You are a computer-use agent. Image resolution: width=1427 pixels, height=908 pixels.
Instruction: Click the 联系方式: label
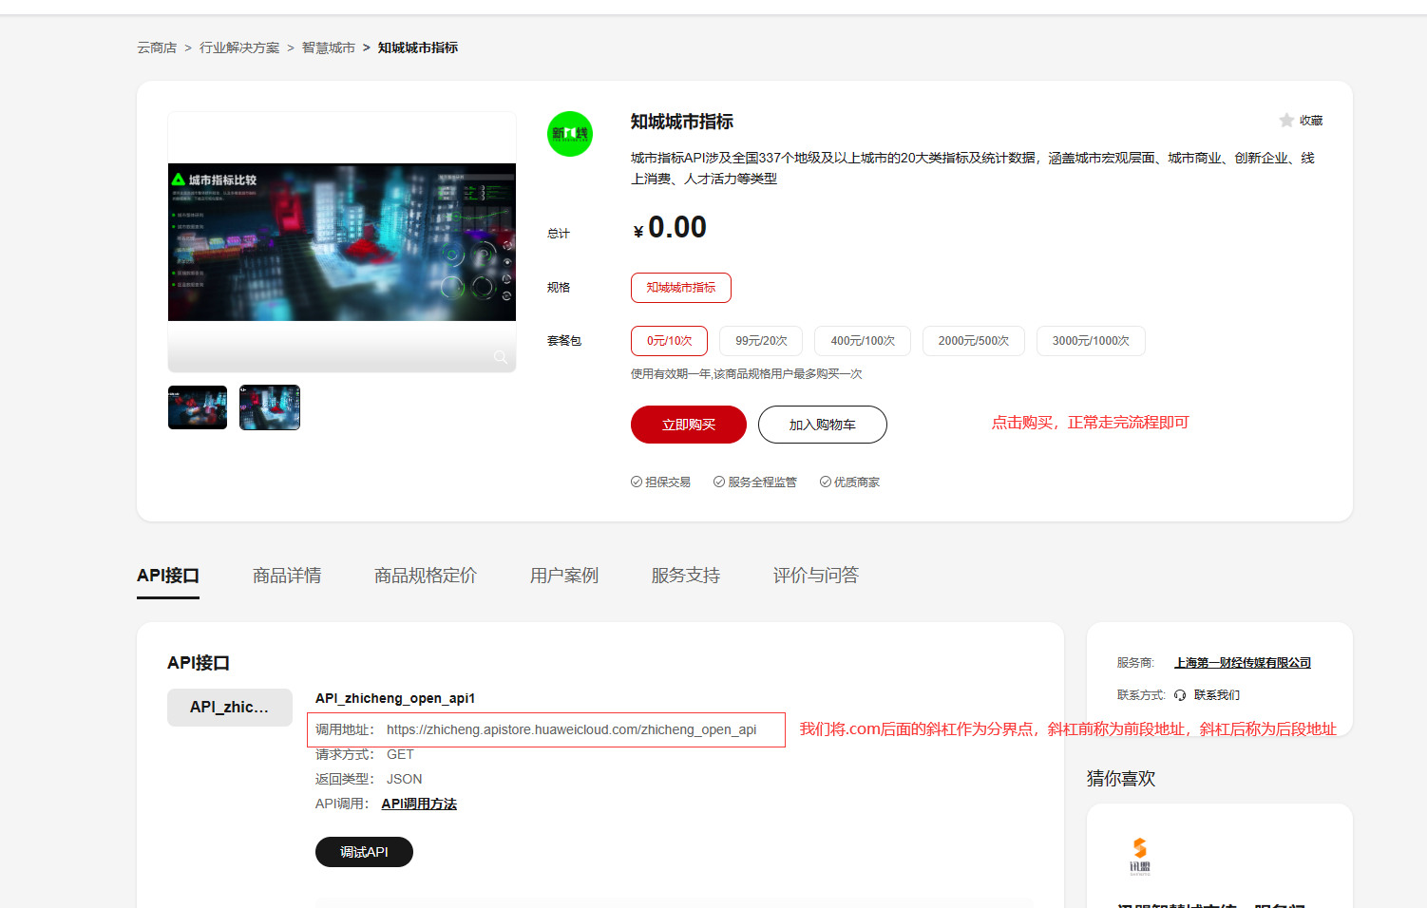tap(1141, 695)
